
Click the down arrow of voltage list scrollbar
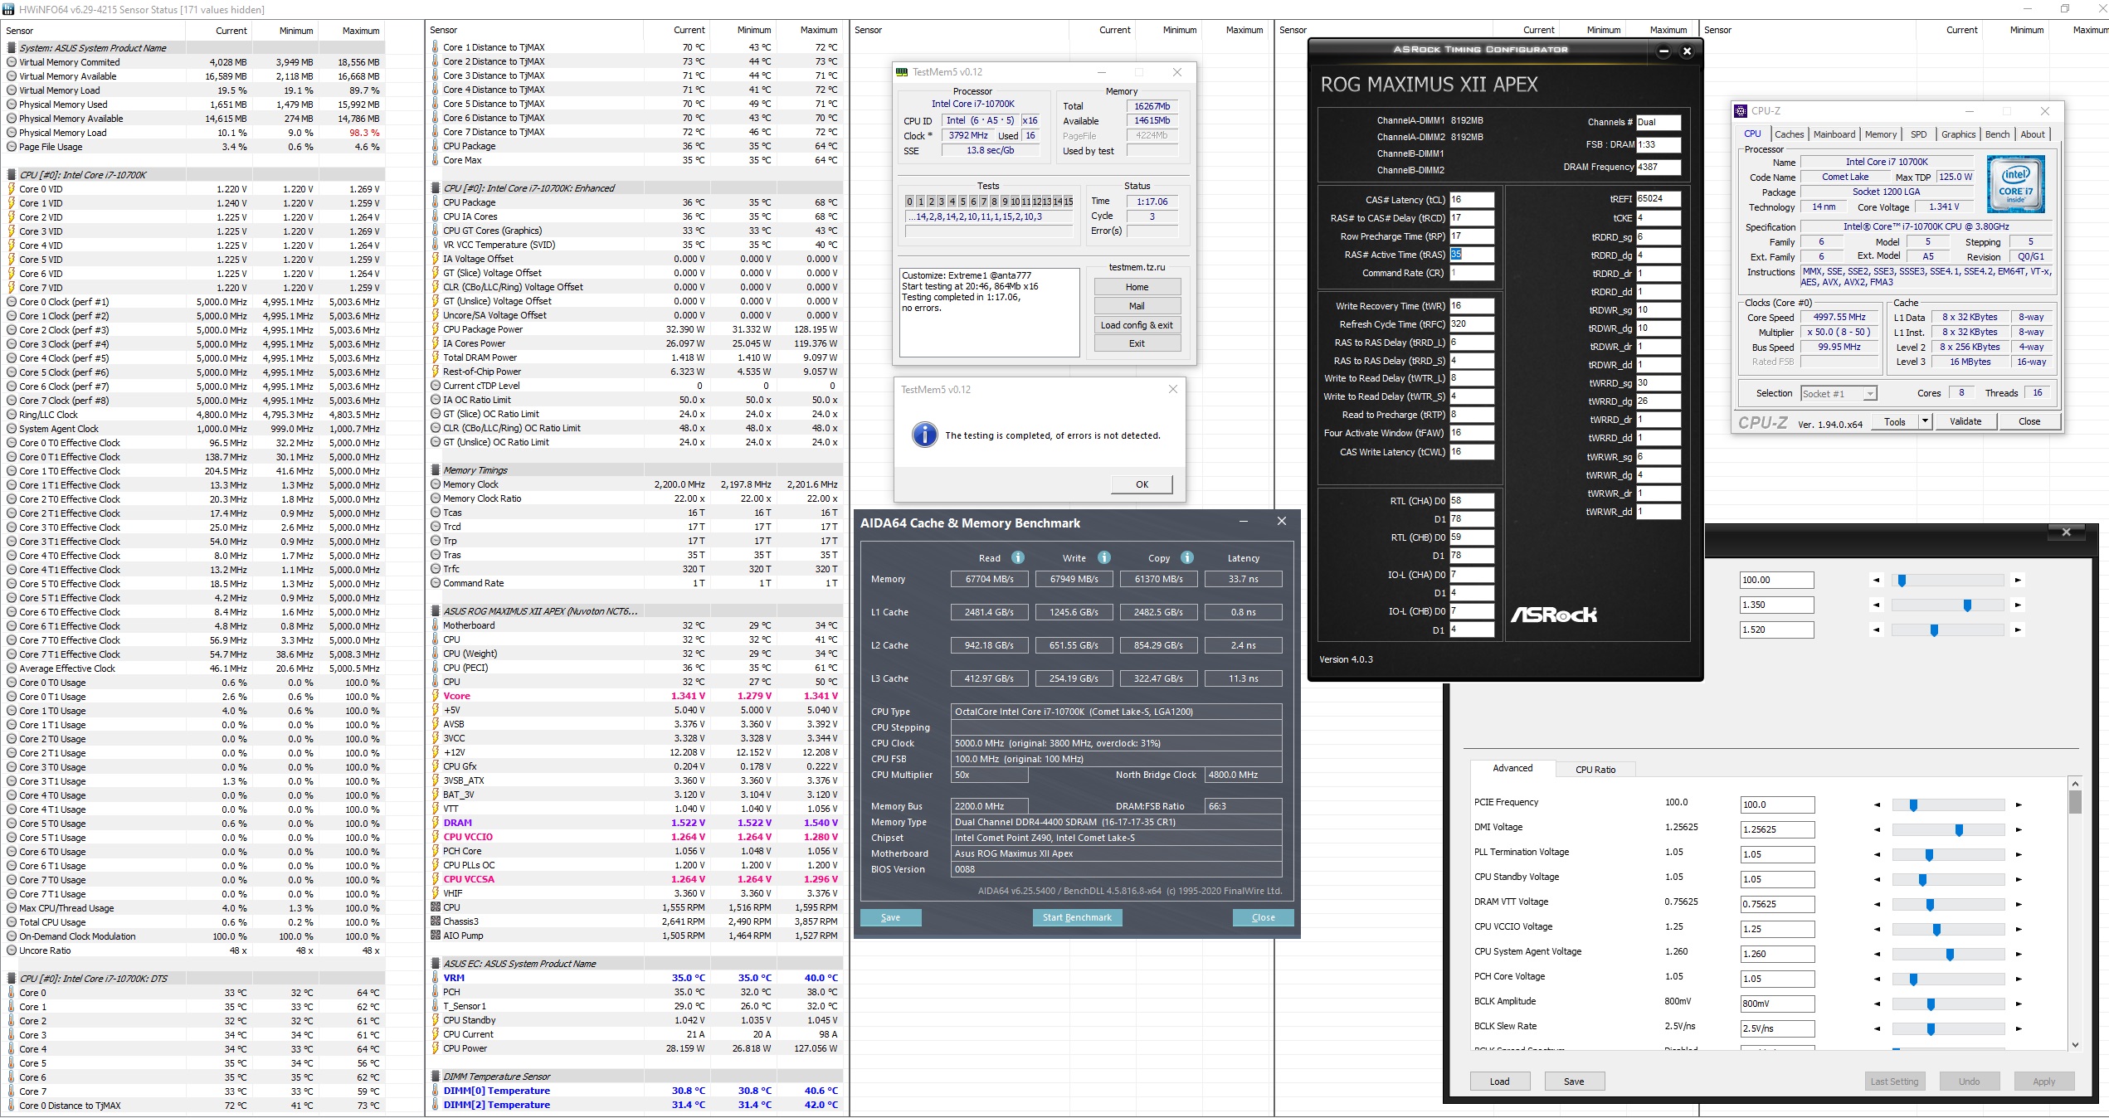point(2075,1045)
